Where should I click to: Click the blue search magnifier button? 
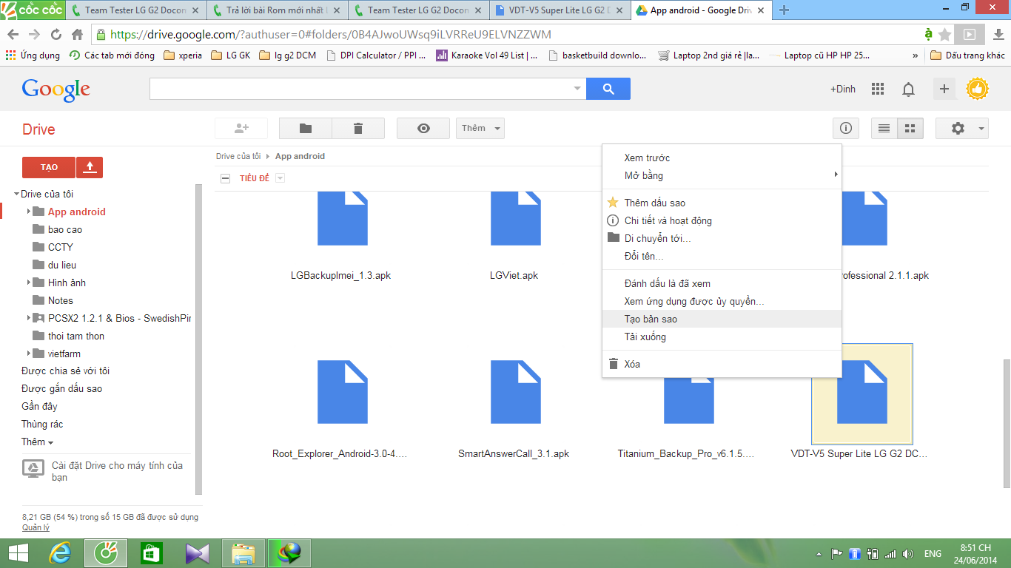608,89
